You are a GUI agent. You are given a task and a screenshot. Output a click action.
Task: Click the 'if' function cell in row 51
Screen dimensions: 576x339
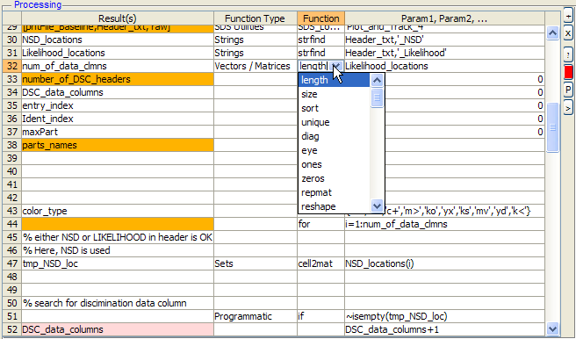pyautogui.click(x=321, y=316)
